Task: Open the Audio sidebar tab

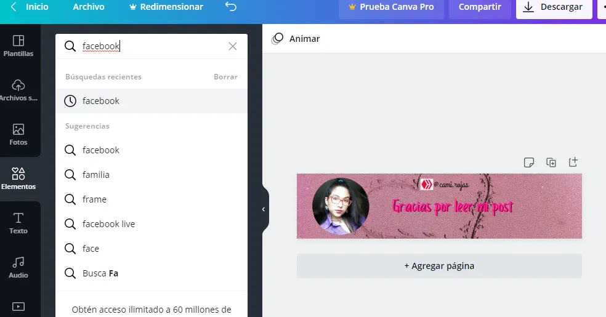Action: 18,268
